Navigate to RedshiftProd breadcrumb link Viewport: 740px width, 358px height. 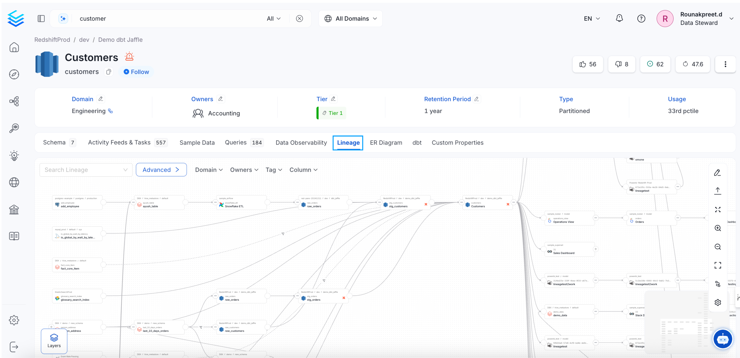click(x=52, y=40)
